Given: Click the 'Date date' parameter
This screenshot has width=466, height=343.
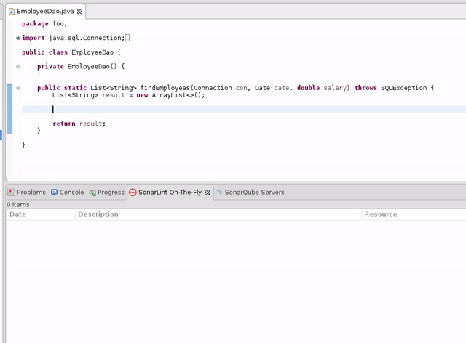Looking at the screenshot, I should (x=272, y=88).
